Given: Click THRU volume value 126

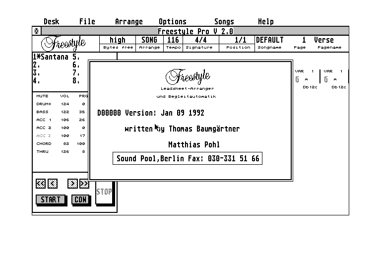Looking at the screenshot, I should point(65,151).
